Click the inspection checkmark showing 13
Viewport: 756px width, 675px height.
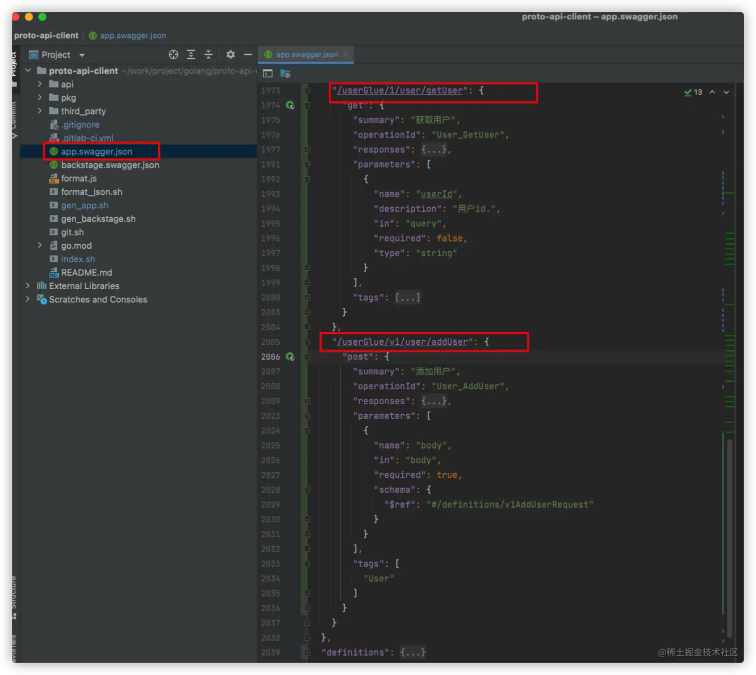point(693,92)
